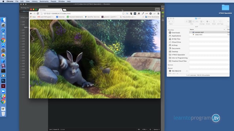Open InDesign from the Dock

(3, 86)
